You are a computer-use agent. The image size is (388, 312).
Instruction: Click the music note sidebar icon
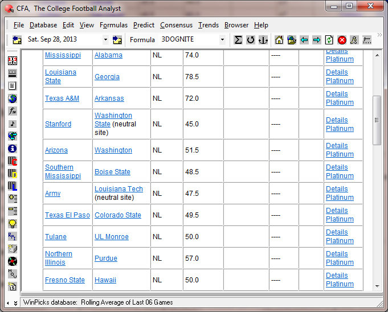13,124
